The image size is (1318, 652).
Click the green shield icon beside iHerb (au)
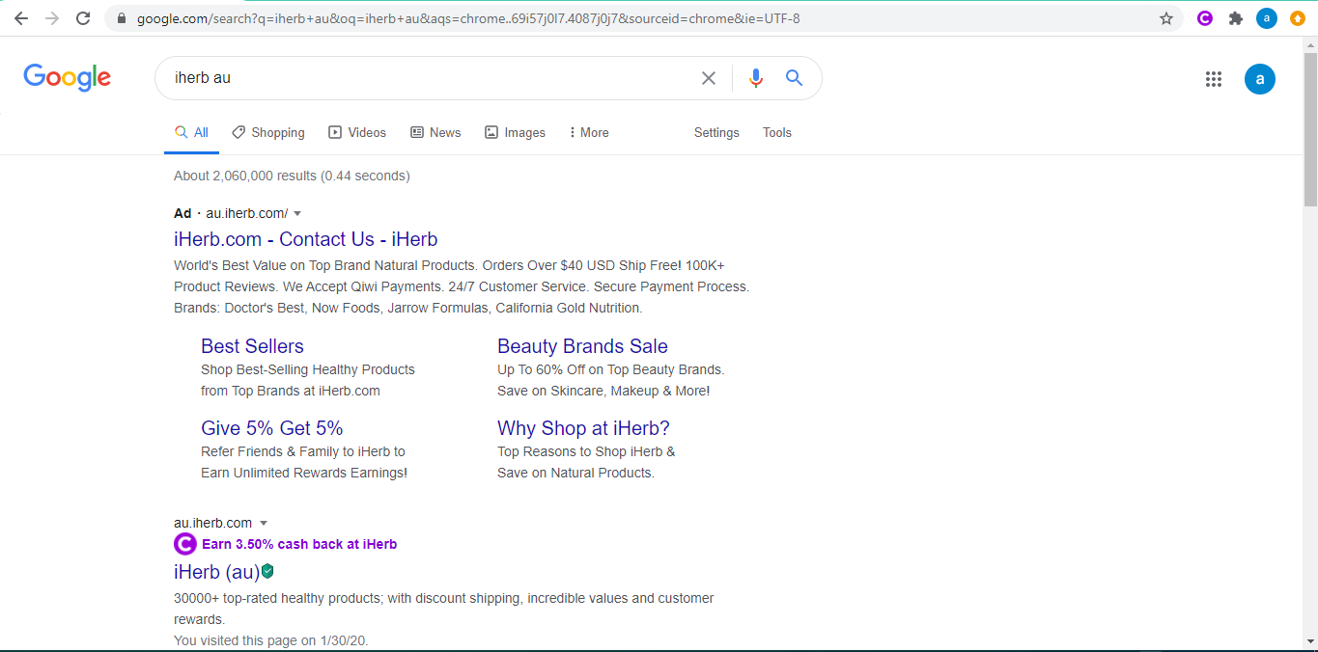point(268,572)
